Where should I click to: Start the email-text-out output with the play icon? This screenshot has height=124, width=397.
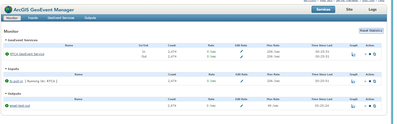(366, 106)
